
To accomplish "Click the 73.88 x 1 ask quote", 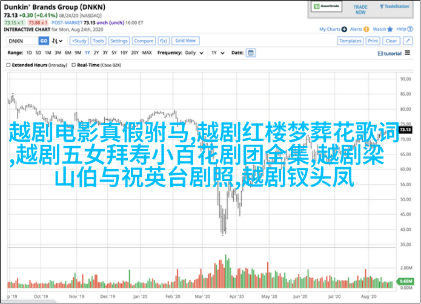I will [x=38, y=23].
